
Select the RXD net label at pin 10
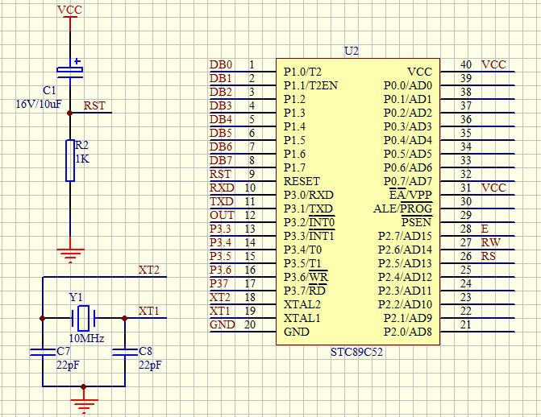pyautogui.click(x=222, y=188)
